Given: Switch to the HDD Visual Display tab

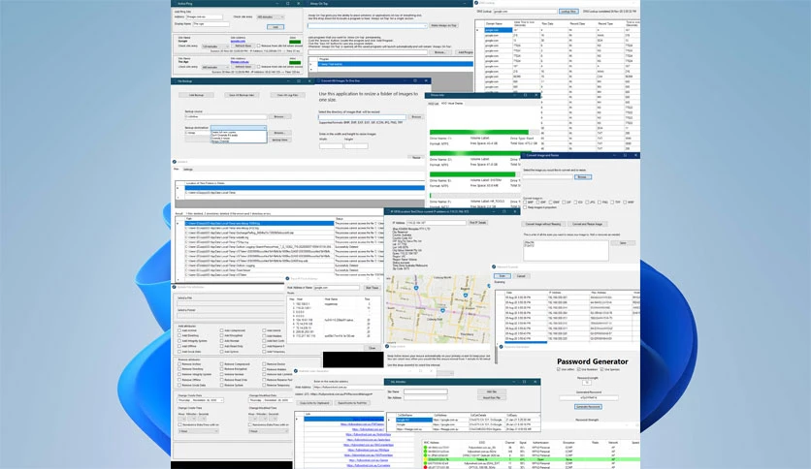Looking at the screenshot, I should click(x=452, y=104).
